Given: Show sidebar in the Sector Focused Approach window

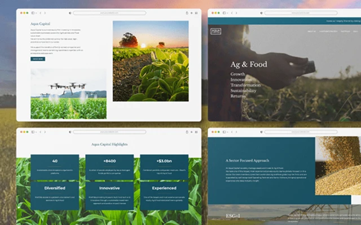Looking at the screenshot, I should click(x=224, y=132).
